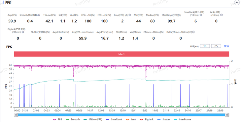Click the FPS threshold field showing 25

tap(216, 46)
